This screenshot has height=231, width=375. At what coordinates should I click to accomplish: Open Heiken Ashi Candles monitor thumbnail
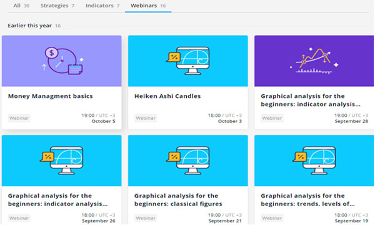coord(187,61)
